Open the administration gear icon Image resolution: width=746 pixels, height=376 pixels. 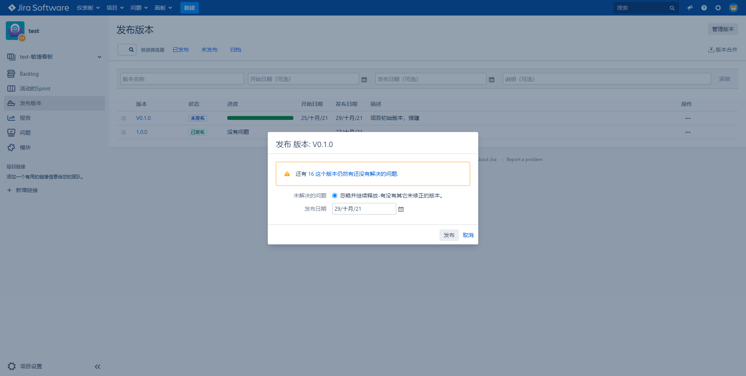tap(718, 8)
